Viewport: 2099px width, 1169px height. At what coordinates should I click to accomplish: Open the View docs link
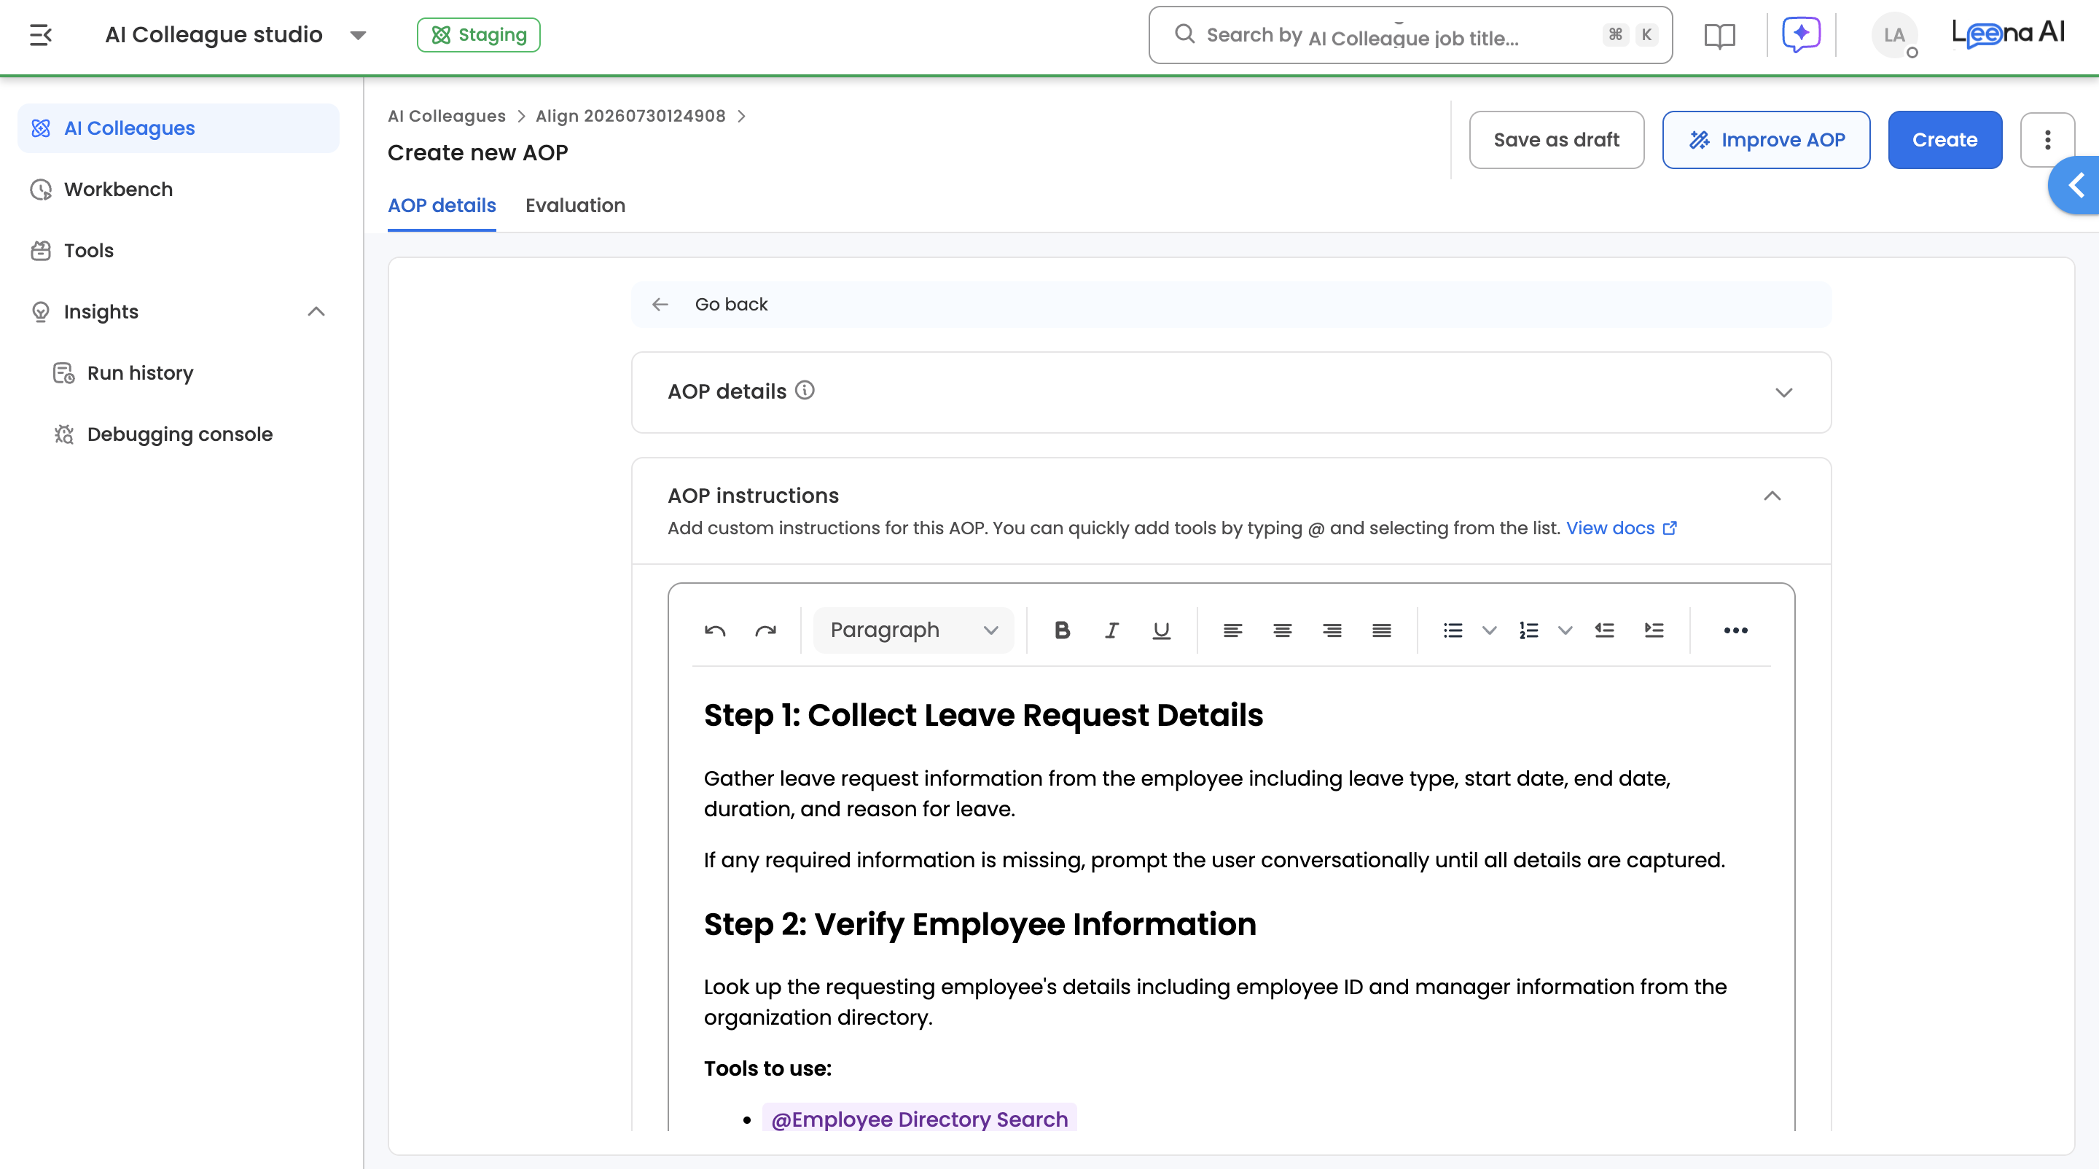tap(1621, 528)
